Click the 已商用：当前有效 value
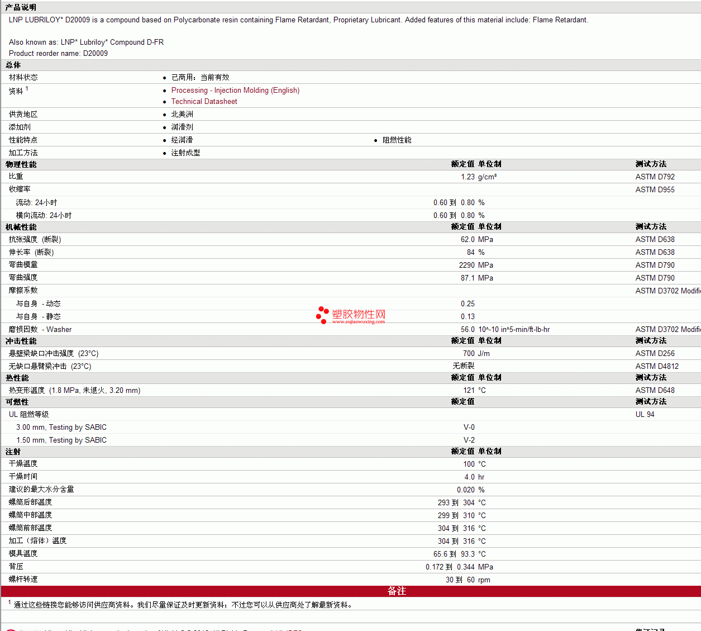This screenshot has width=701, height=631. (200, 78)
